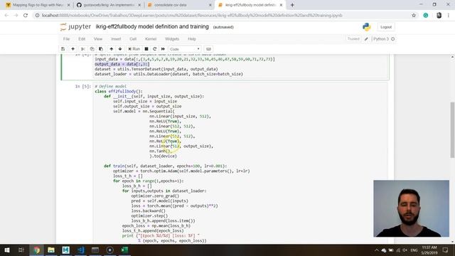Viewport: 455px width, 256px height.
Task: Open the Kernel menu
Action: click(x=151, y=39)
